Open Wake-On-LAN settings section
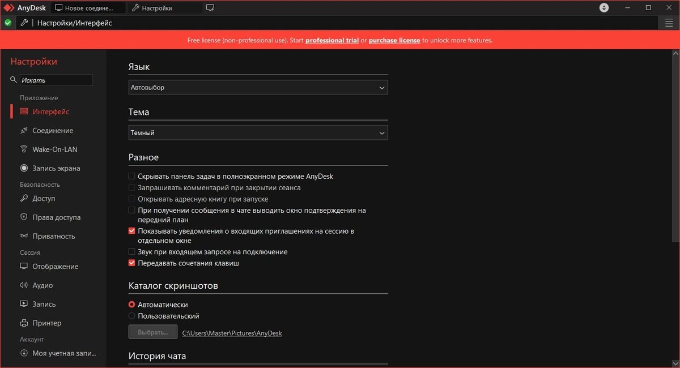 (55, 149)
